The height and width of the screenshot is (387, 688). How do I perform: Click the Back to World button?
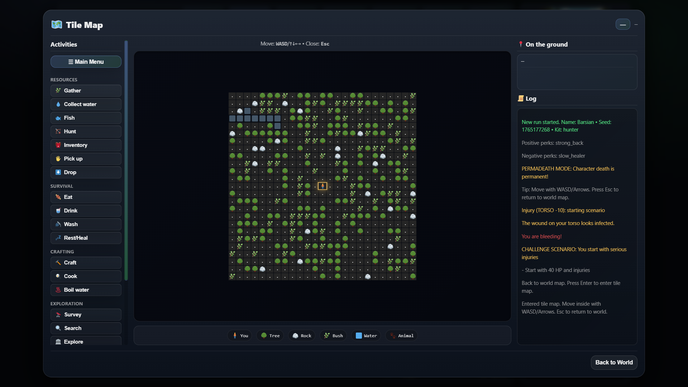(613, 362)
